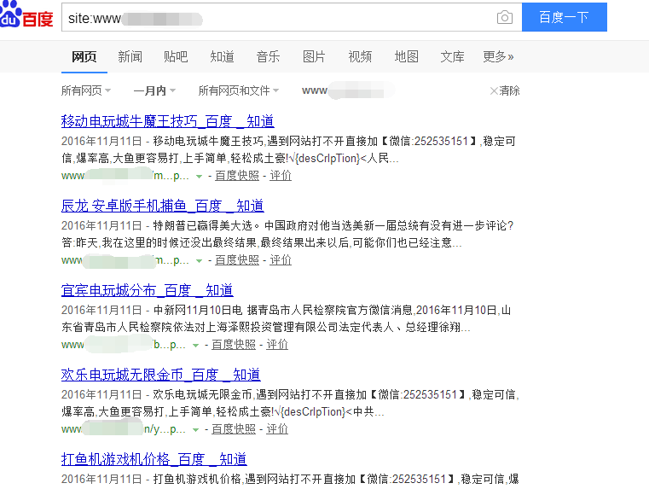Screen dimensions: 649x489
Task: Clear filters with the 清除 button
Action: 505,90
